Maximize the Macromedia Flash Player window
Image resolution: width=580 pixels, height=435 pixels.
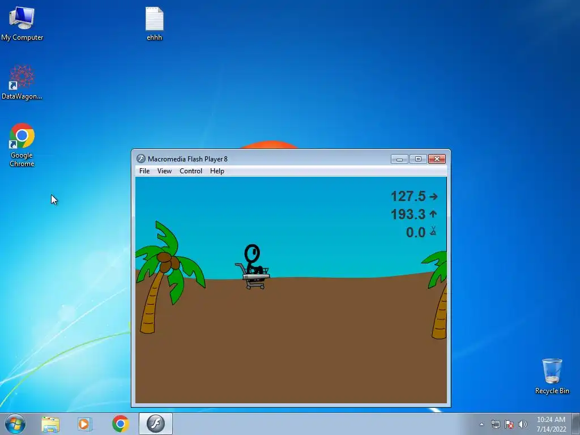418,159
